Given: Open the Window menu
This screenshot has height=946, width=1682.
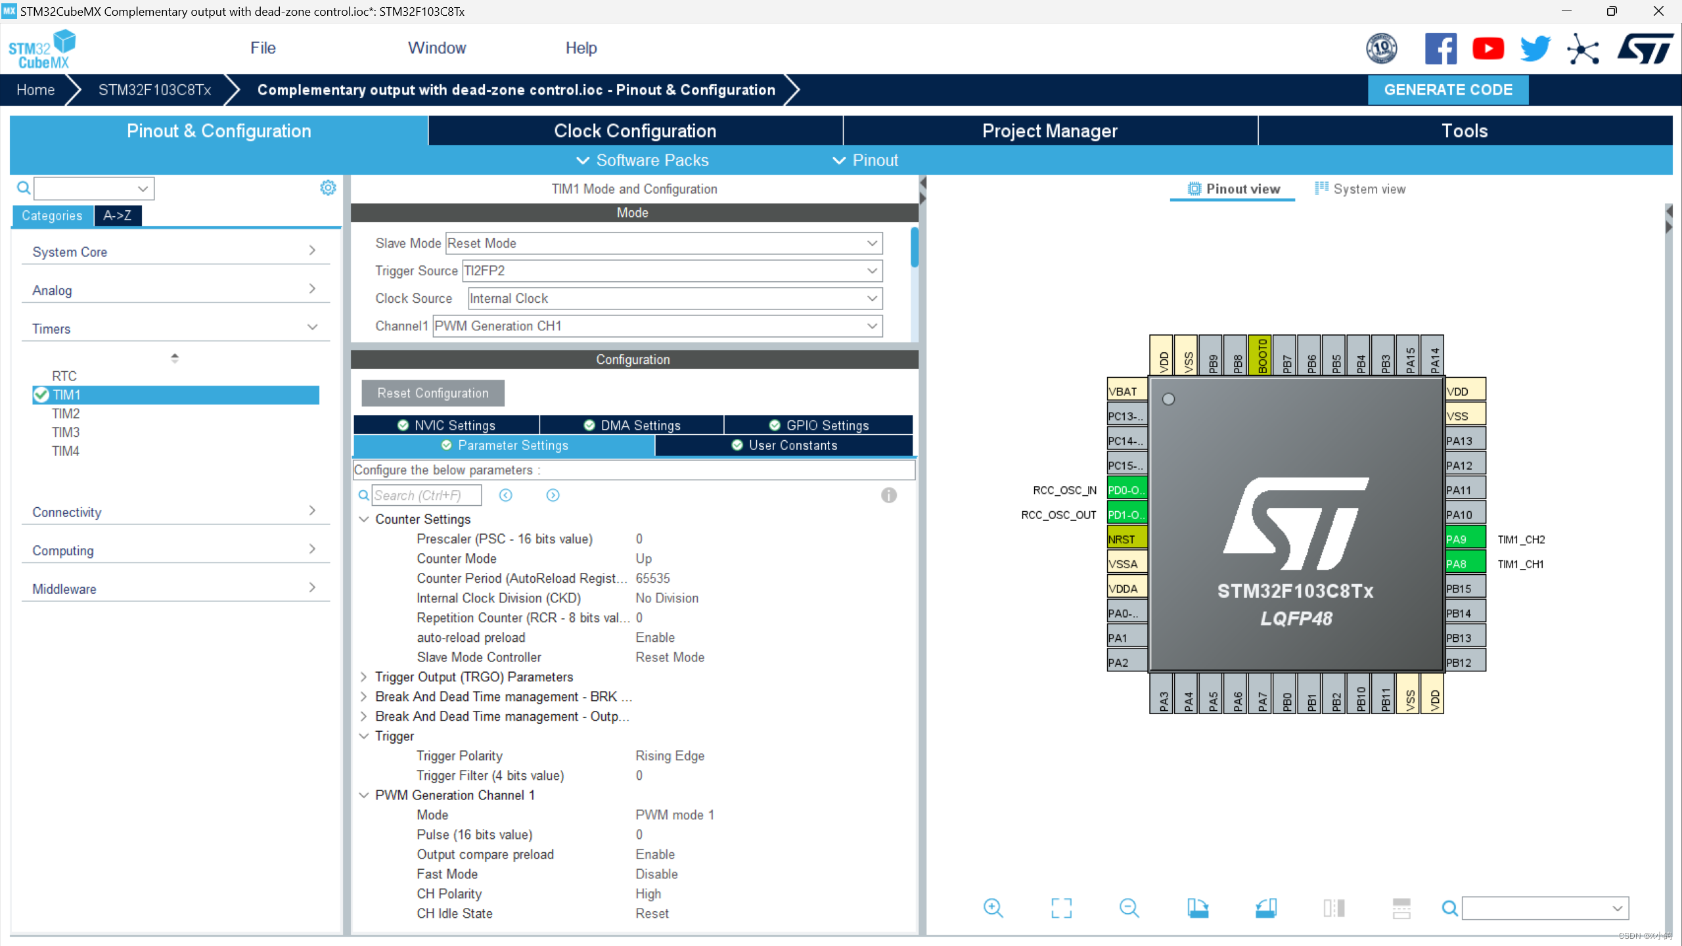Looking at the screenshot, I should 437,48.
